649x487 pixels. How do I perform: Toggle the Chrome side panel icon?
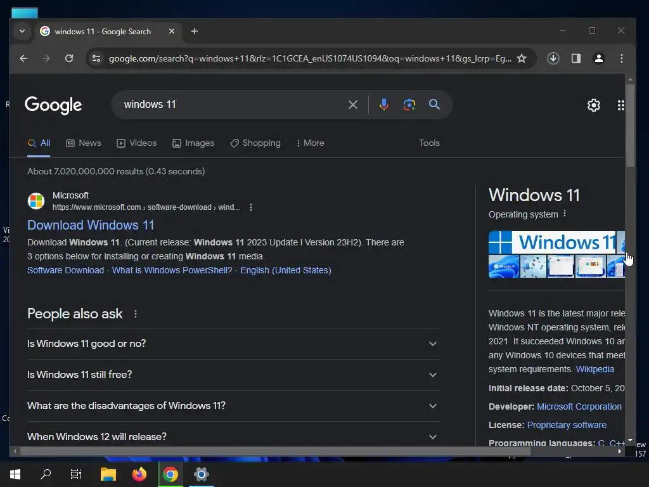(575, 58)
